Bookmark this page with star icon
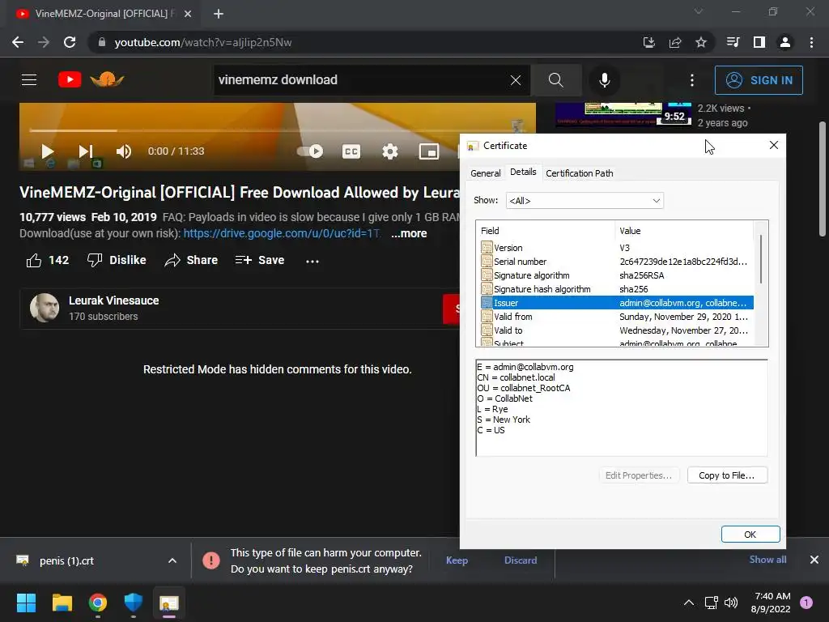Image resolution: width=829 pixels, height=622 pixels. pyautogui.click(x=701, y=42)
